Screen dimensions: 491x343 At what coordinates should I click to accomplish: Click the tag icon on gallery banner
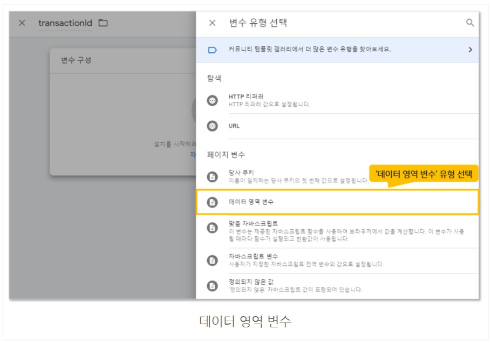(212, 50)
